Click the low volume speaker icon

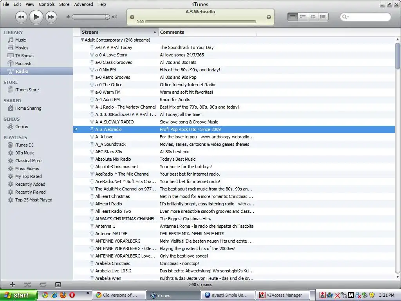click(x=68, y=17)
